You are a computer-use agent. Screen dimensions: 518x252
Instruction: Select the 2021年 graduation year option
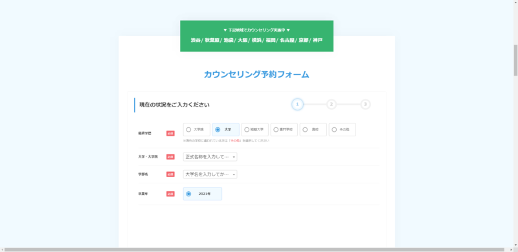[x=203, y=194]
